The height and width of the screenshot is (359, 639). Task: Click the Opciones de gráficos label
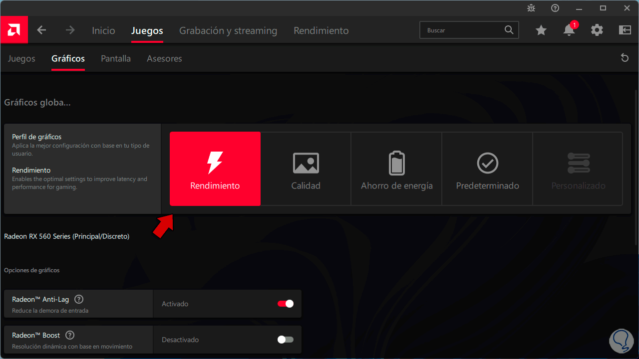[x=32, y=270]
